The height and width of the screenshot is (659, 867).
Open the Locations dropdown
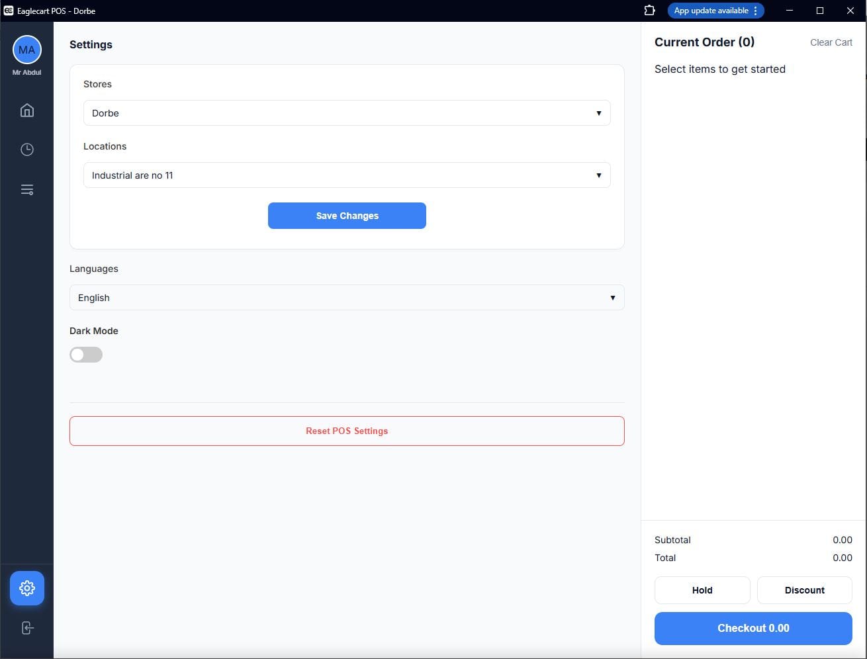tap(347, 175)
